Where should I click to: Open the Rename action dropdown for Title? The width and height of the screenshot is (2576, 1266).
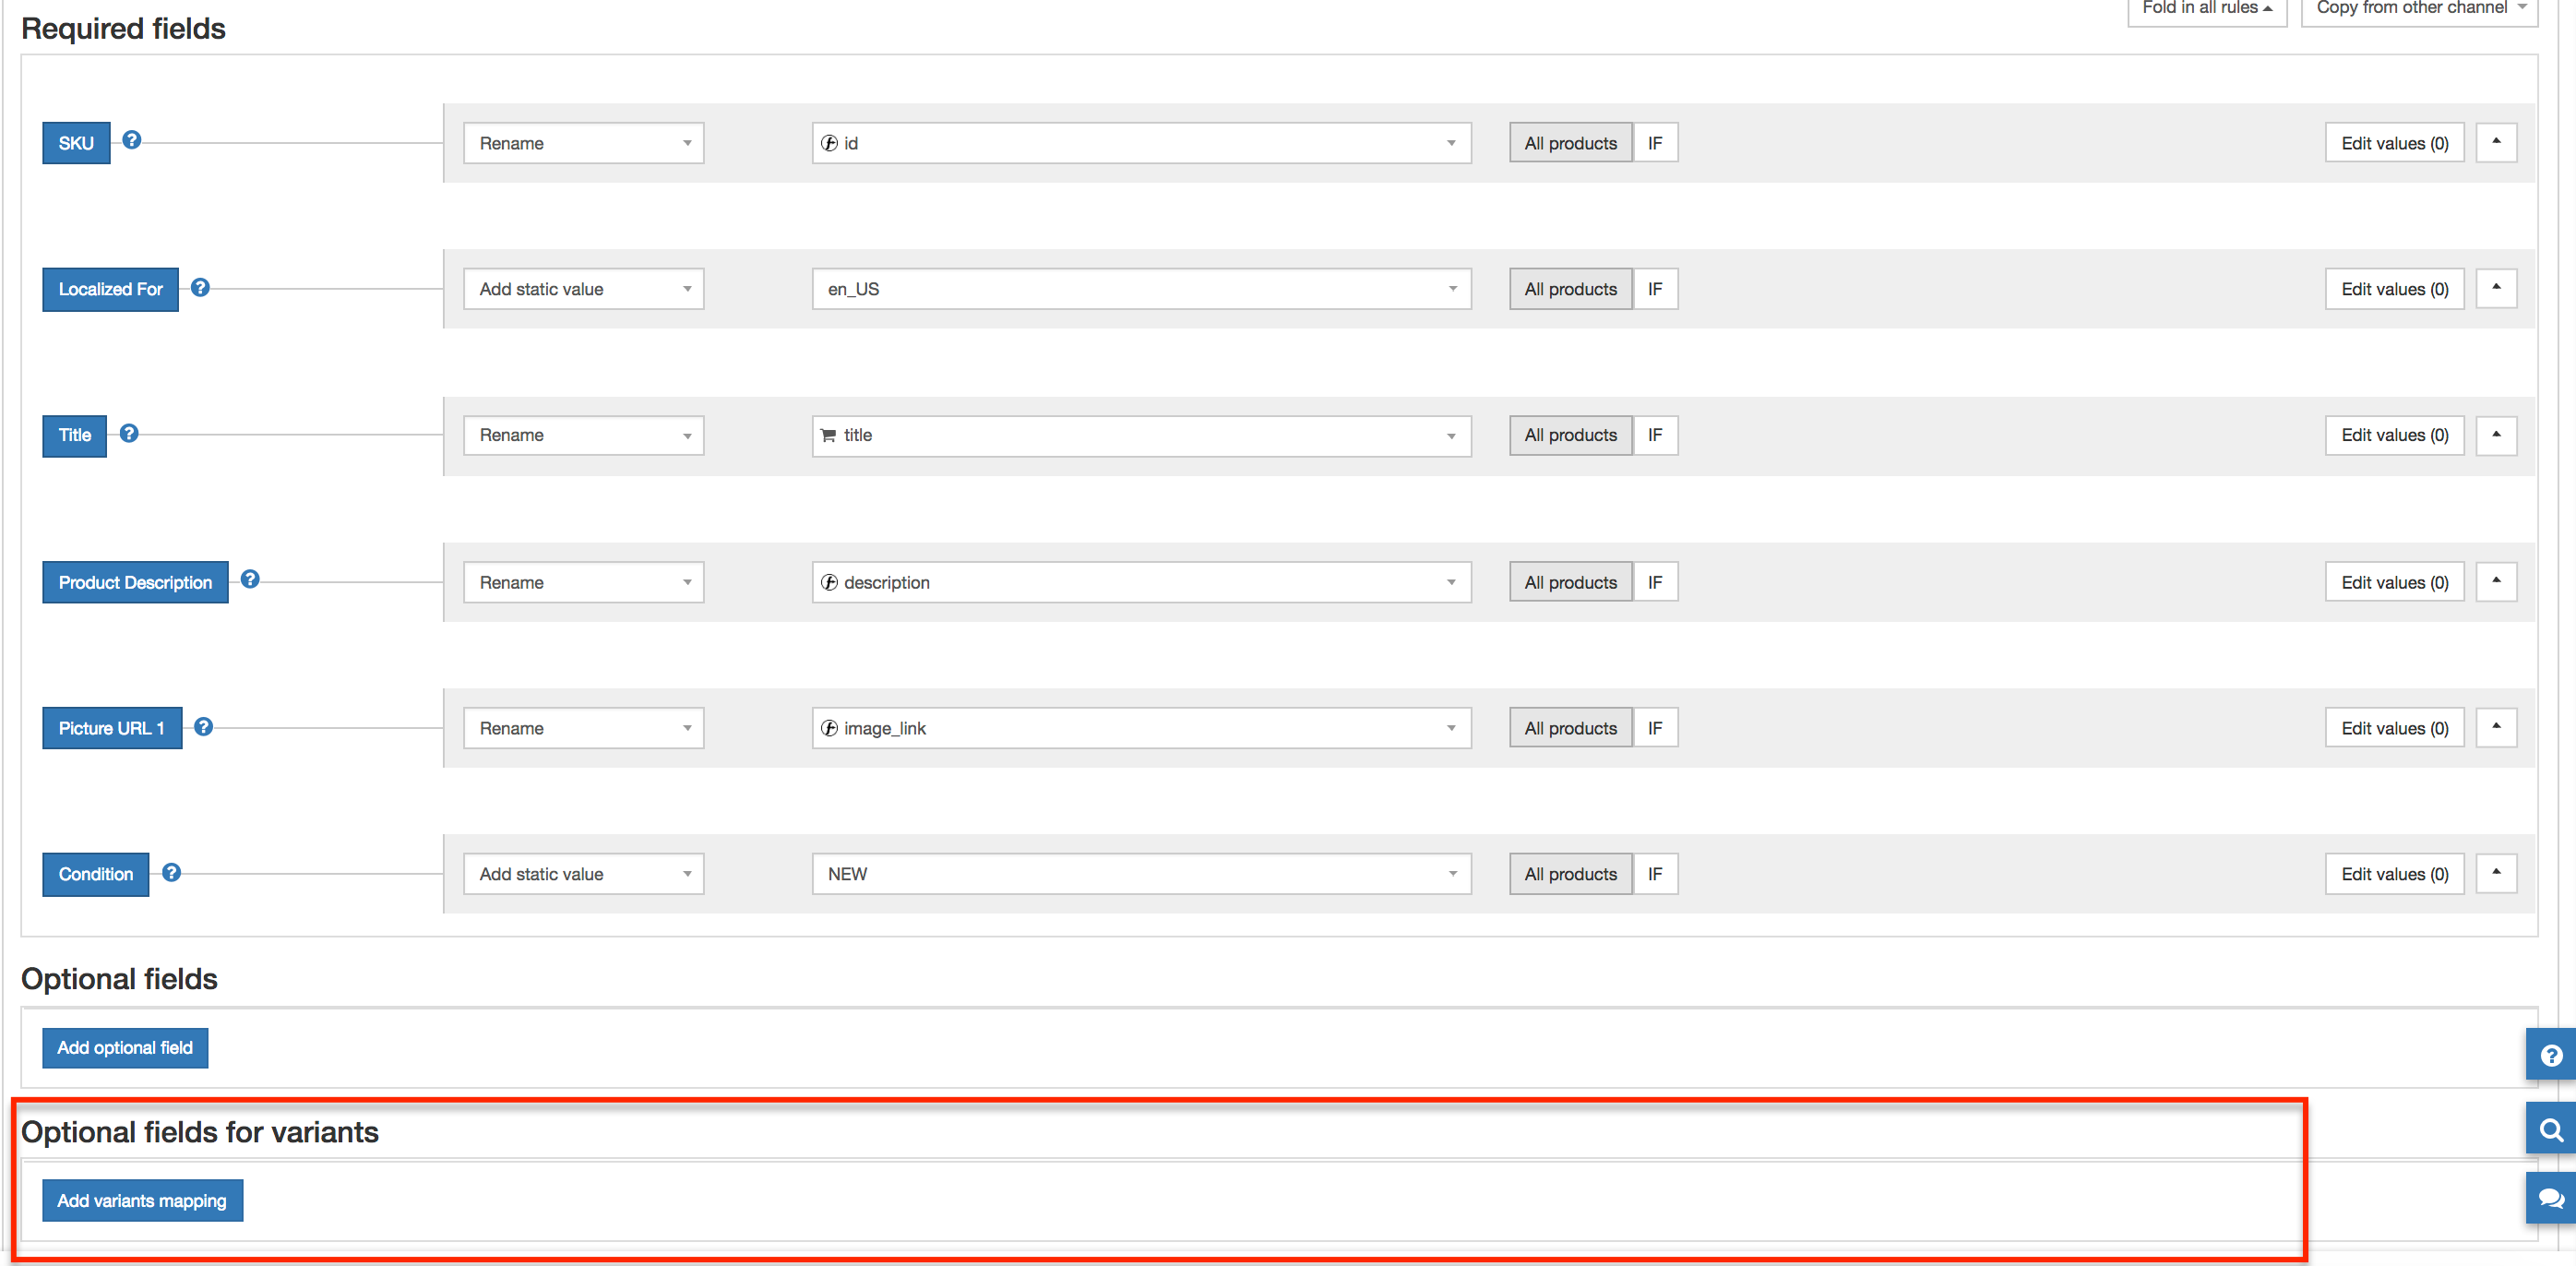[584, 435]
